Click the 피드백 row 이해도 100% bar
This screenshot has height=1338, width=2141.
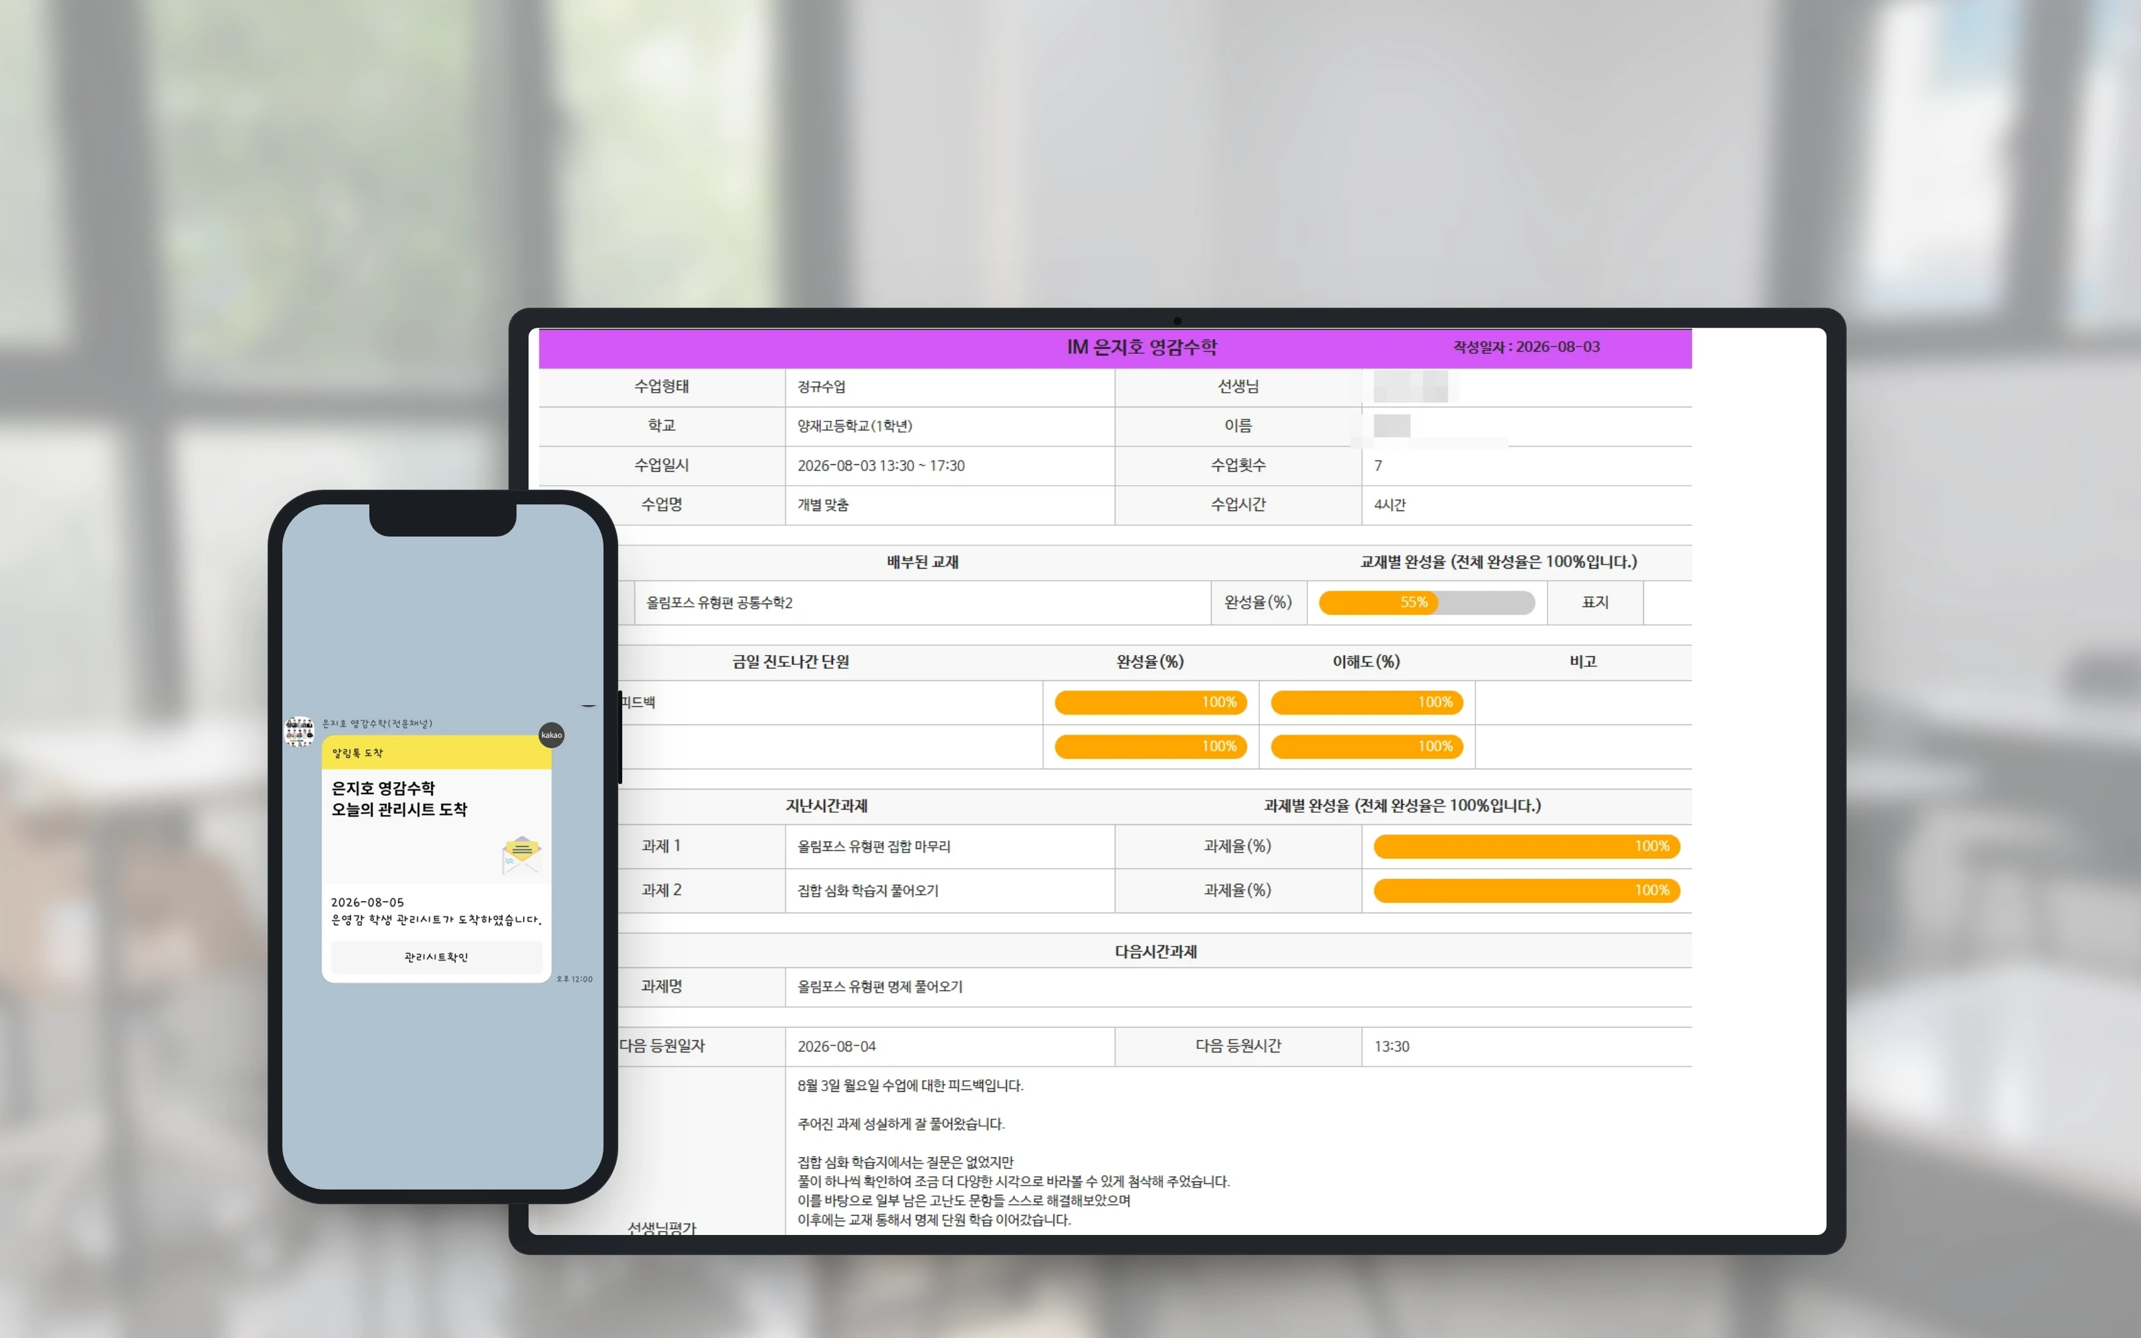1367,702
